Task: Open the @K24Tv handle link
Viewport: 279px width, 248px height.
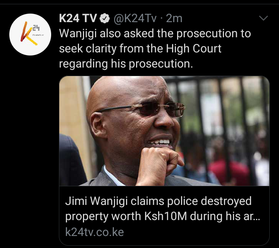Action: pos(135,18)
